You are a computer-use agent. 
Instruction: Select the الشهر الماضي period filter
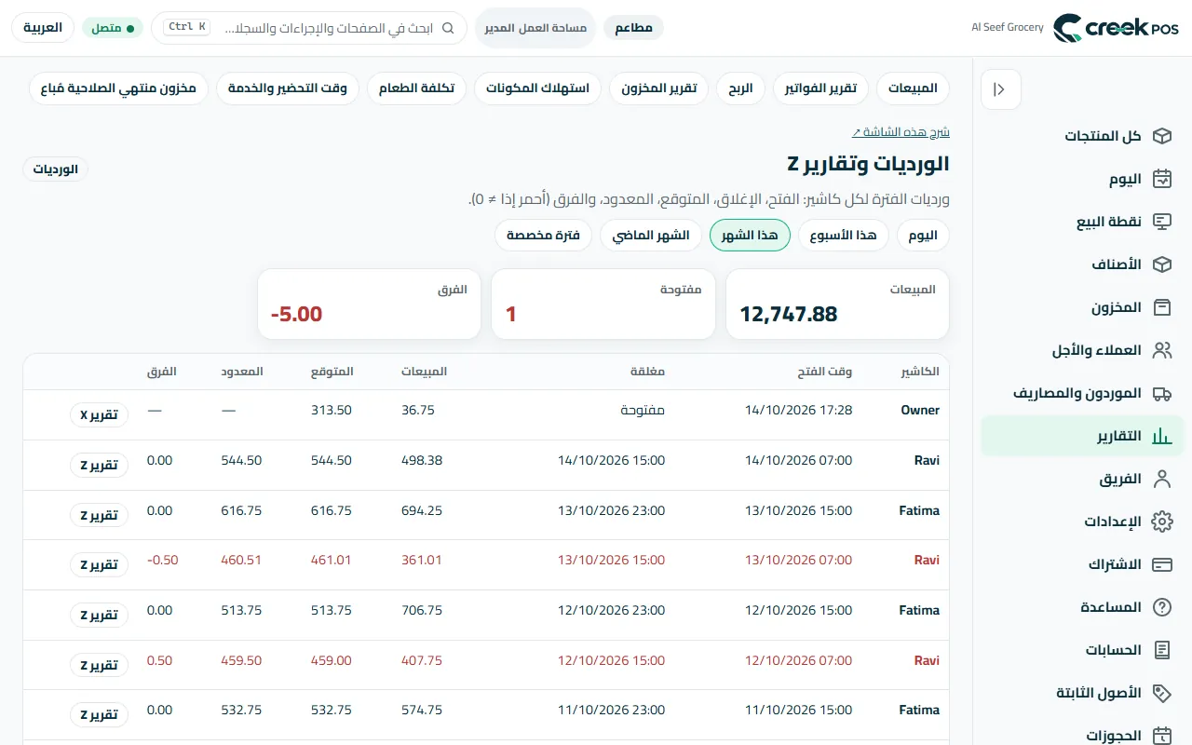[x=651, y=236]
